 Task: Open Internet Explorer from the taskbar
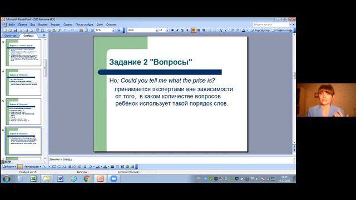[73, 179]
